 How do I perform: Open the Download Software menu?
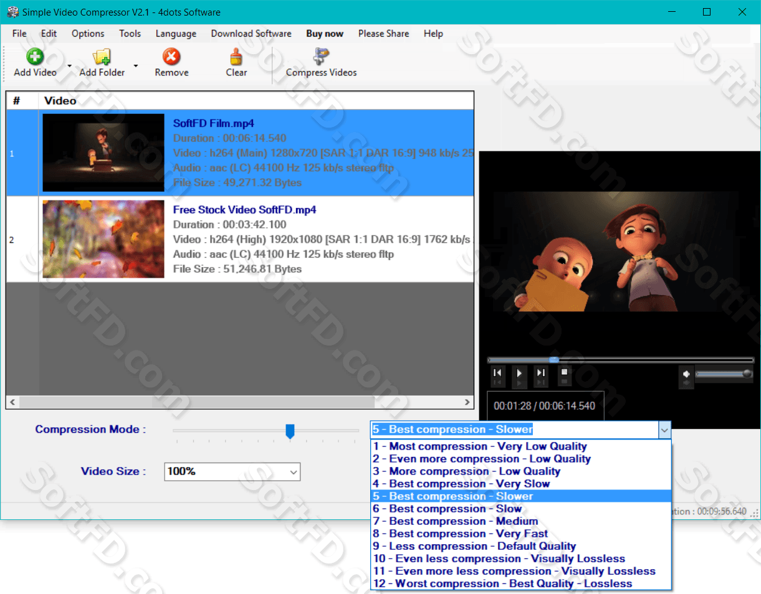tap(251, 34)
